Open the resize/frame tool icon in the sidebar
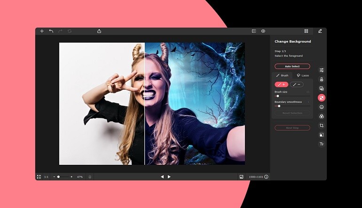 322,135
